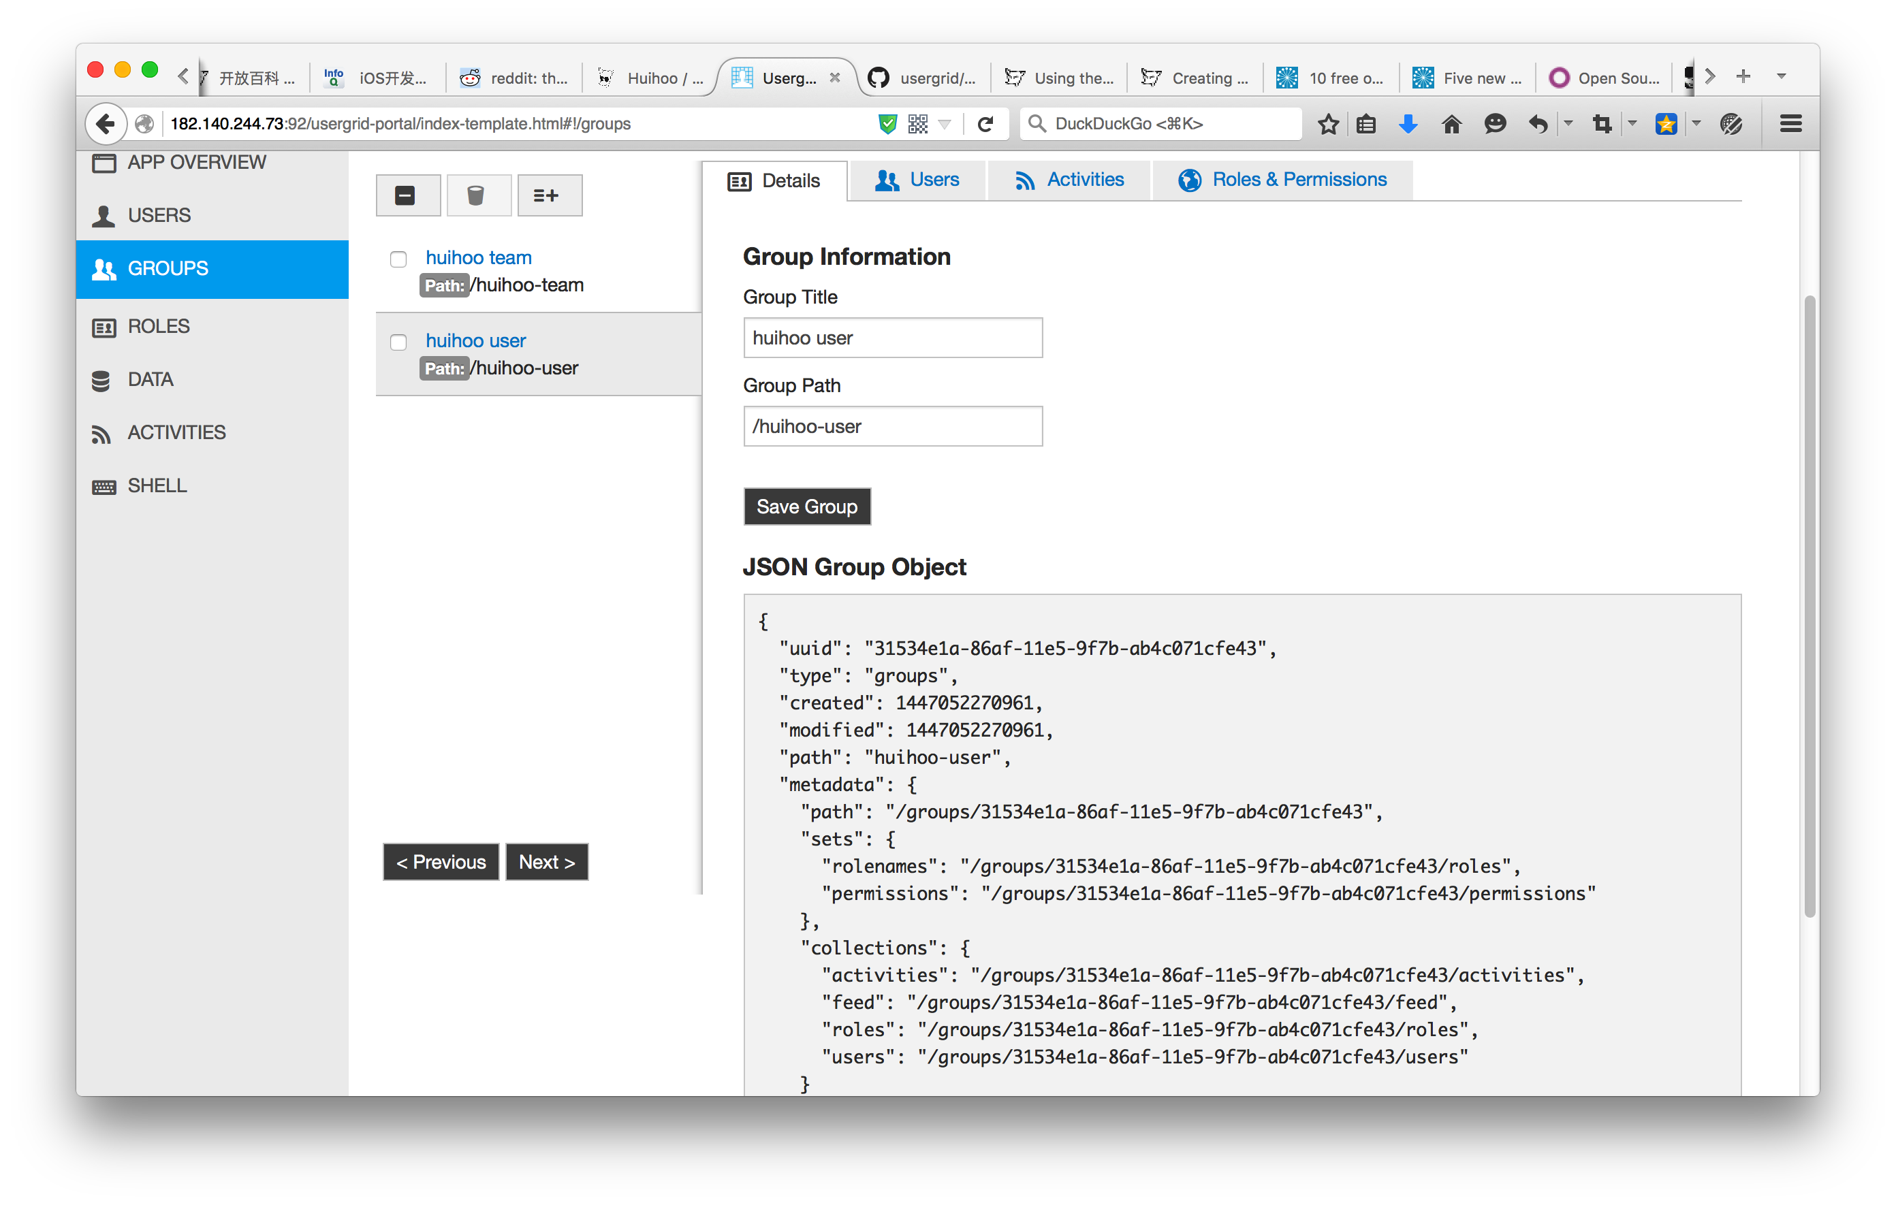The image size is (1896, 1205).
Task: Click the deselect all minus icon button
Action: coord(407,195)
